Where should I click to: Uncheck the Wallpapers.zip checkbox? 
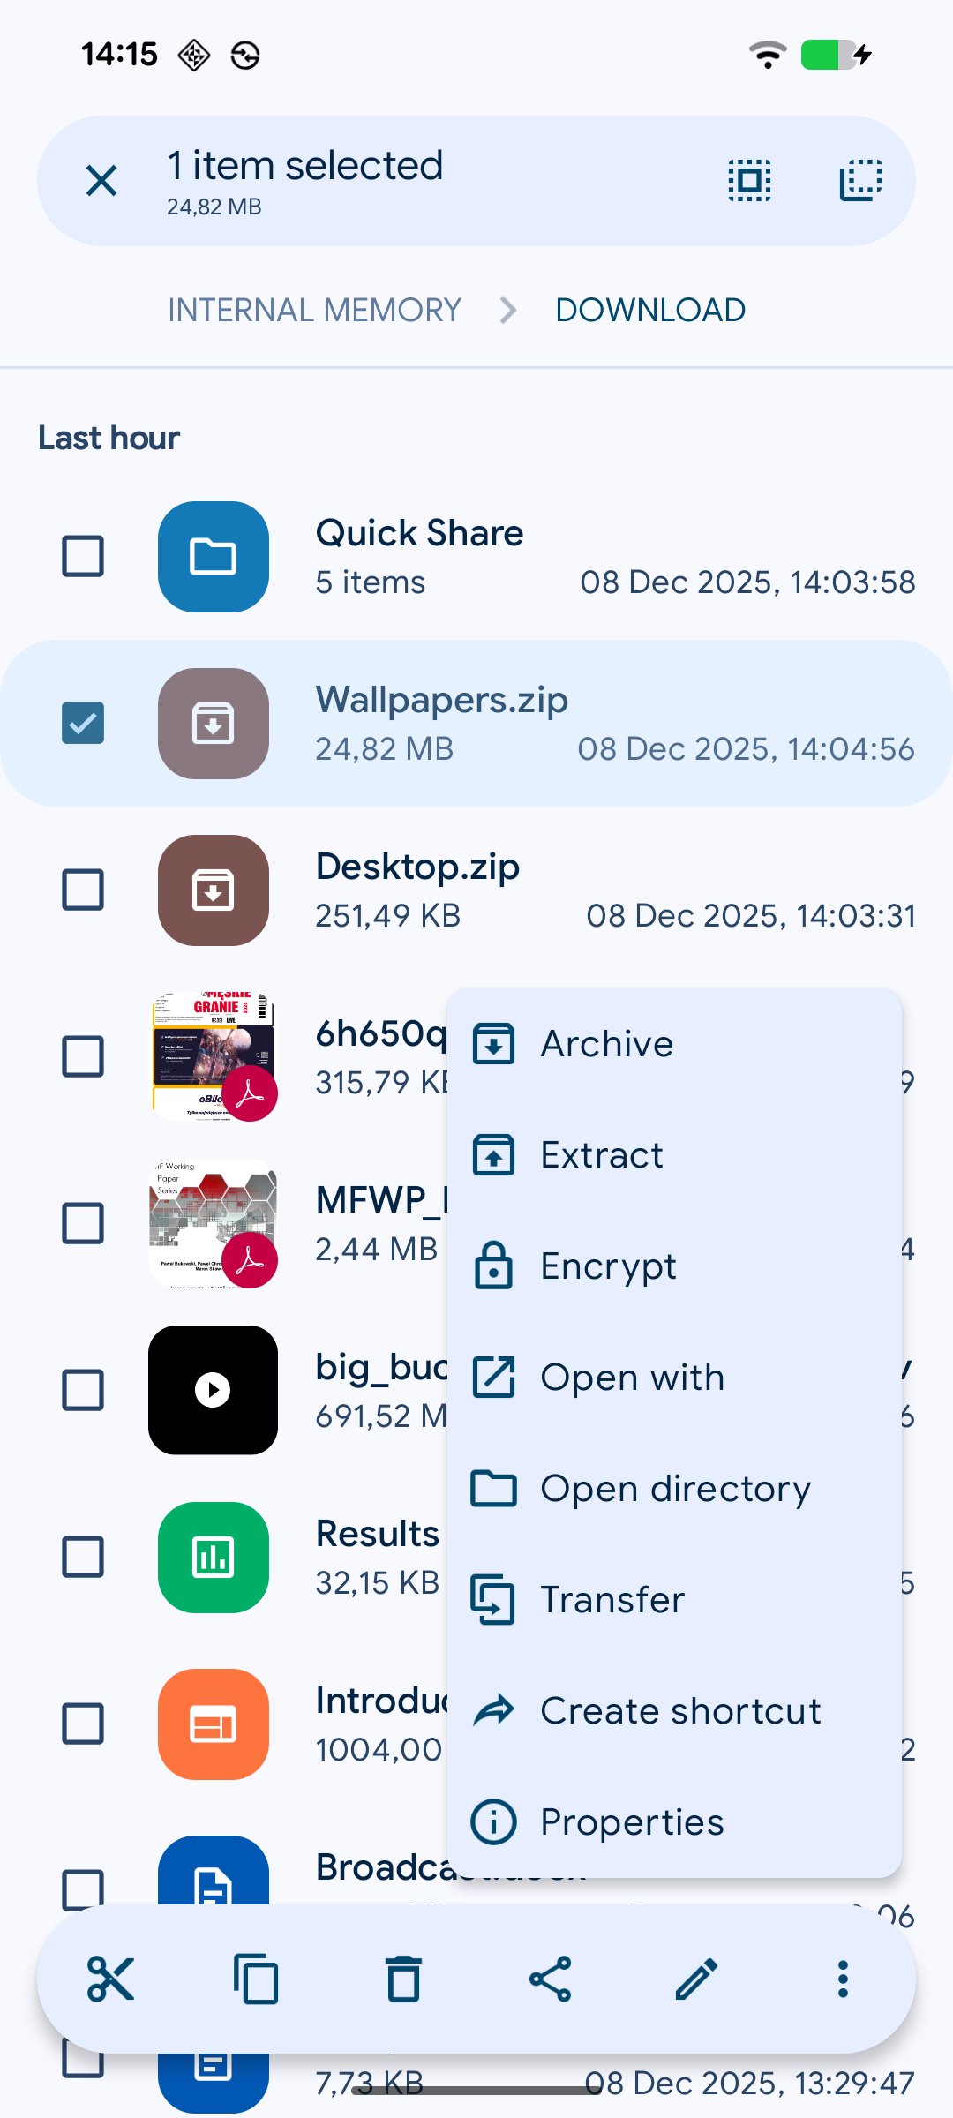[83, 723]
